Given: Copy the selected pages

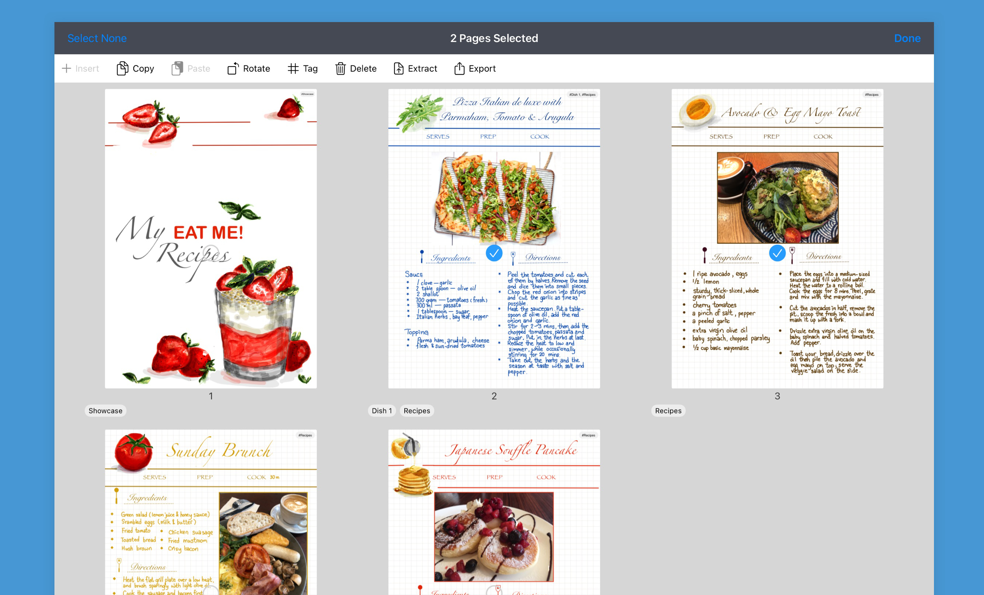Looking at the screenshot, I should tap(135, 68).
